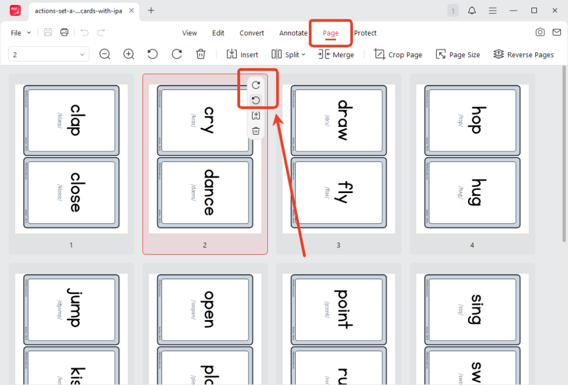Open the hamburger menu in title bar
Viewport: 568px width, 385px height.
click(493, 11)
